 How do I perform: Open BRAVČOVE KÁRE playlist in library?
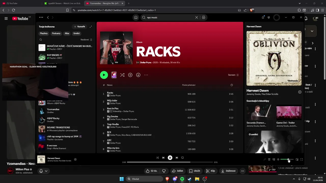[65, 48]
